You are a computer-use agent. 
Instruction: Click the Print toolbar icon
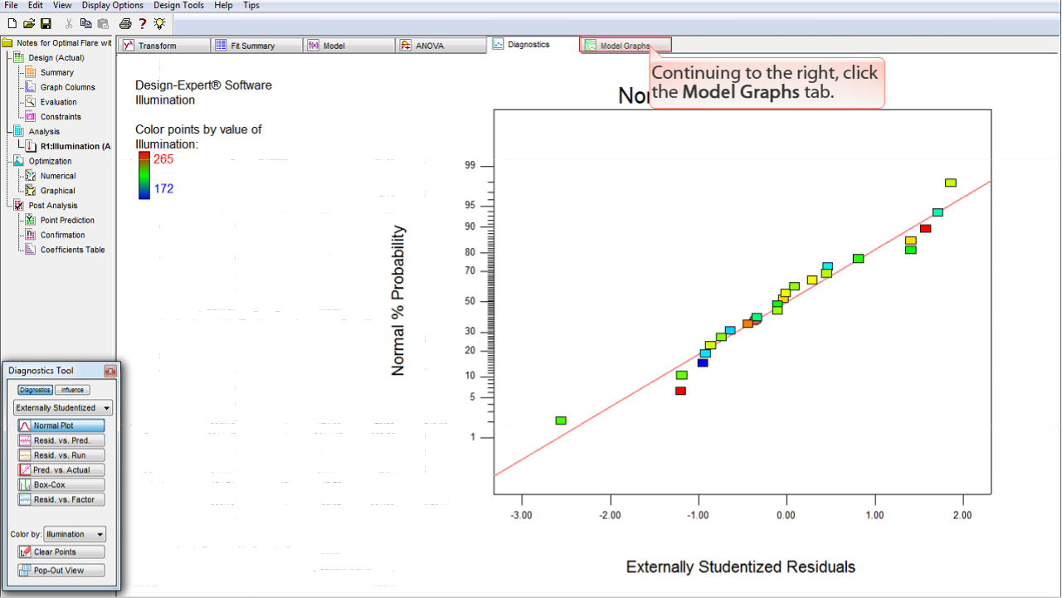coord(125,23)
